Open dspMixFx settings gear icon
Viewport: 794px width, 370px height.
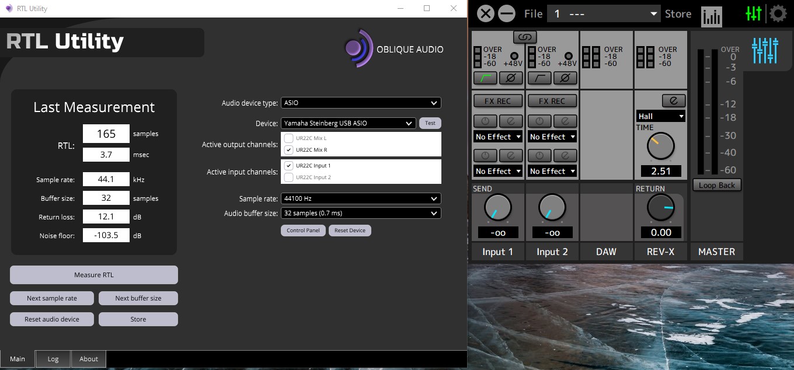(x=778, y=13)
